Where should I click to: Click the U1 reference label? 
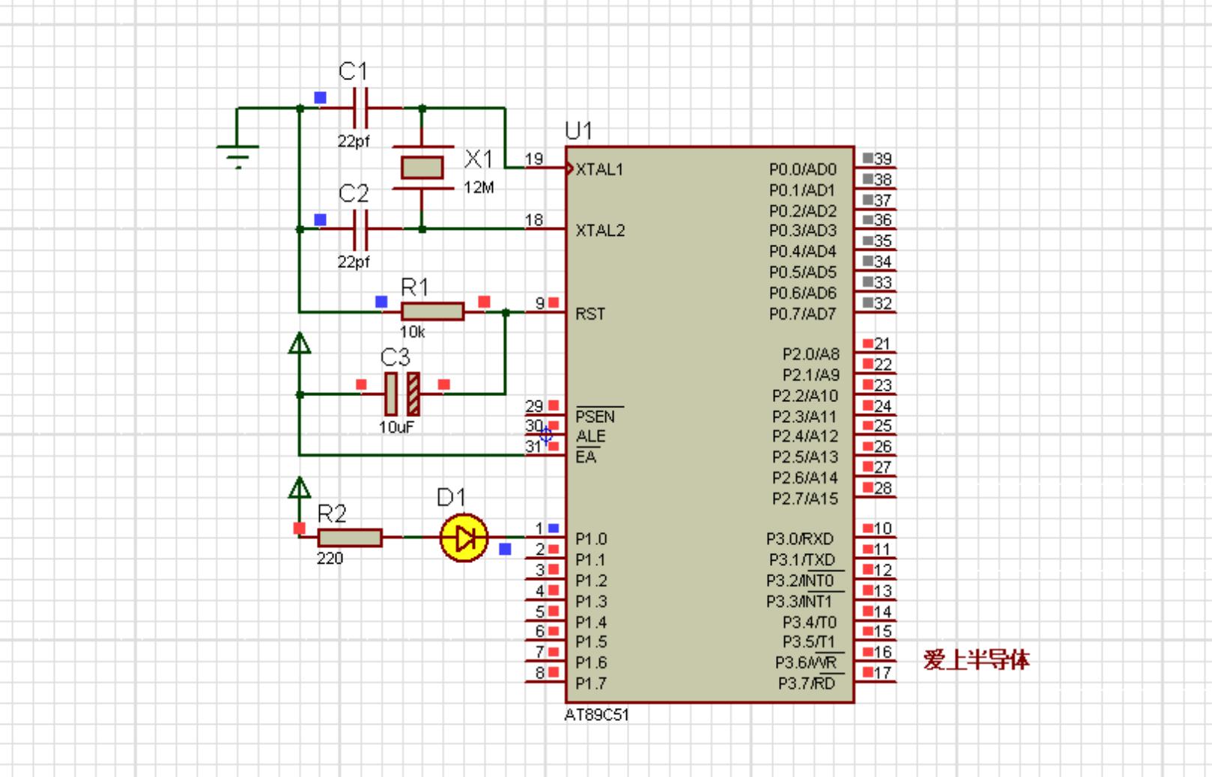click(x=578, y=132)
